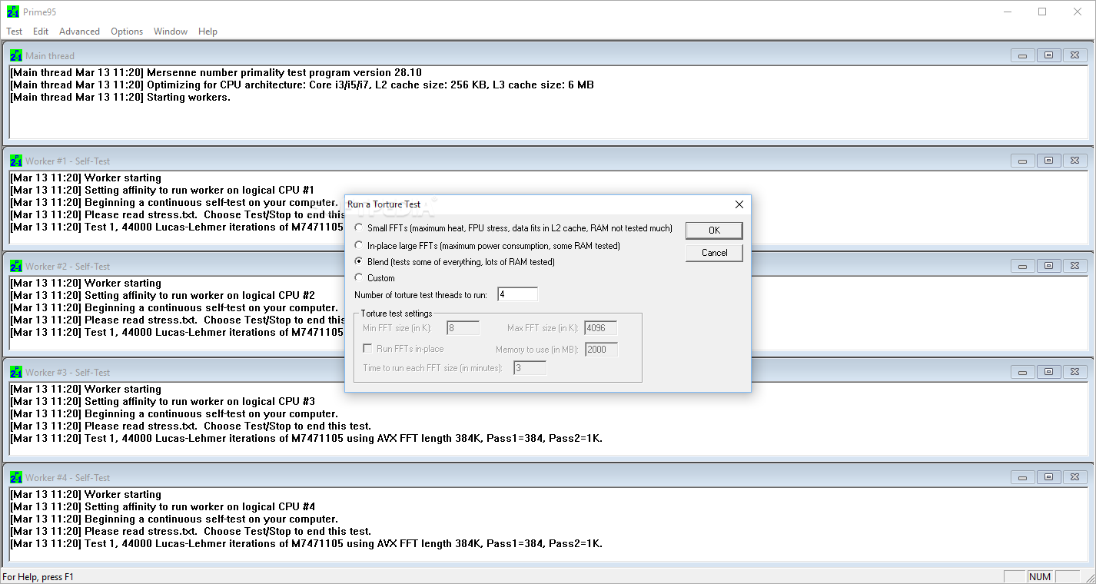Click the Main thread window icon
This screenshot has height=584, width=1096.
[x=16, y=55]
